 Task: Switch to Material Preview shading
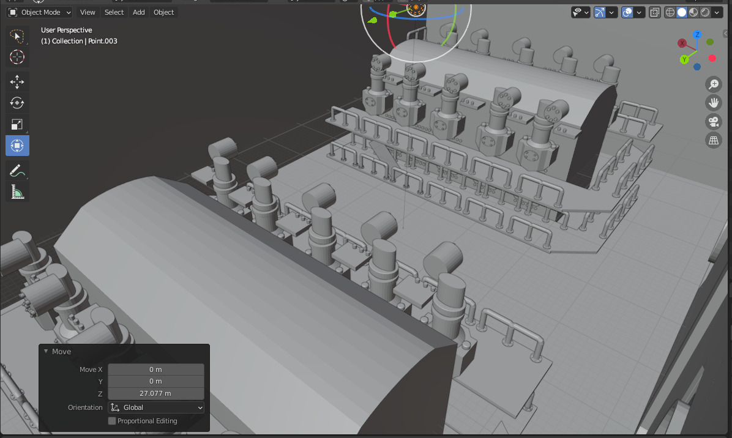(x=693, y=13)
